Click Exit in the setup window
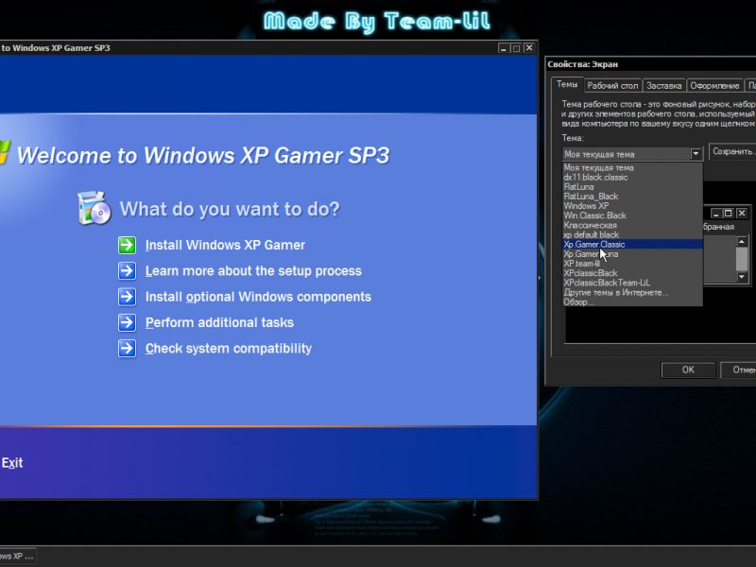 (12, 463)
